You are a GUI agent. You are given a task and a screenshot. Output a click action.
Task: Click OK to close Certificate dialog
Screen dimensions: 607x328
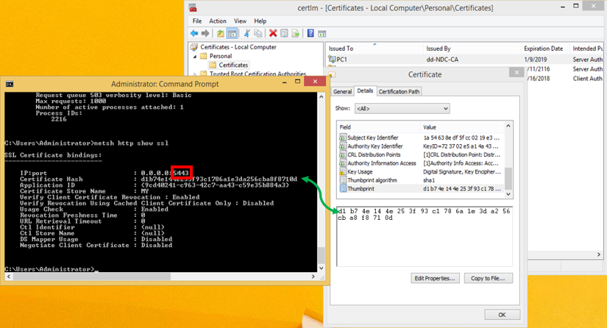502,315
